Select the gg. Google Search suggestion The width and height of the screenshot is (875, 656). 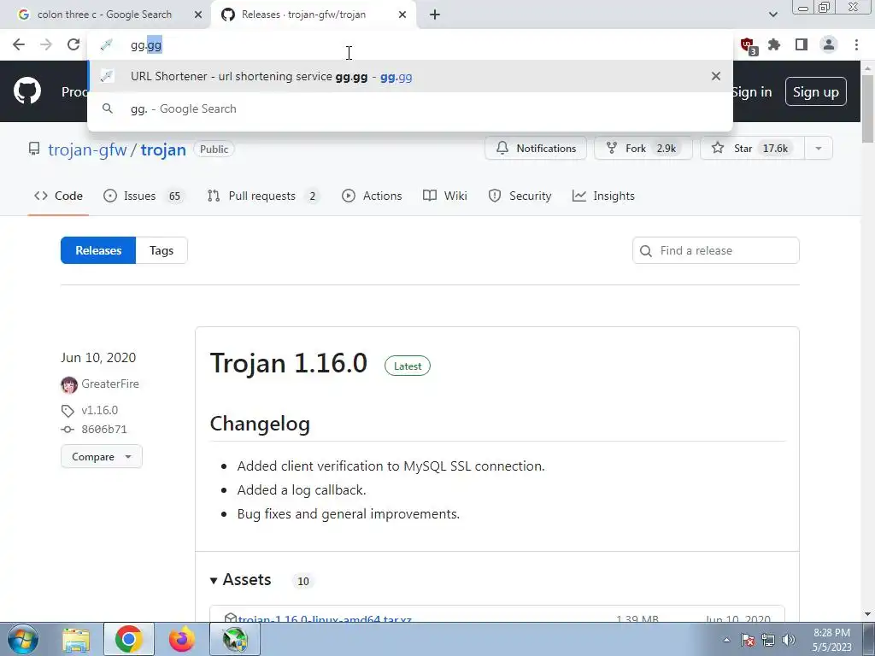409,108
